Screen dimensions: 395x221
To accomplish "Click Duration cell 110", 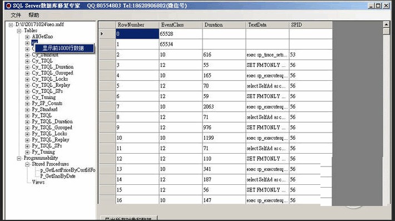I will pyautogui.click(x=224, y=159).
